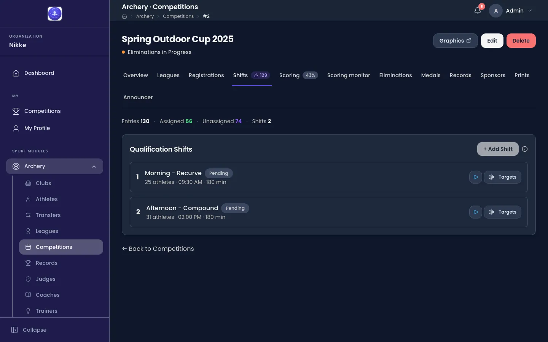Open the Admin user dropdown
This screenshot has height=342, width=548.
click(x=511, y=11)
